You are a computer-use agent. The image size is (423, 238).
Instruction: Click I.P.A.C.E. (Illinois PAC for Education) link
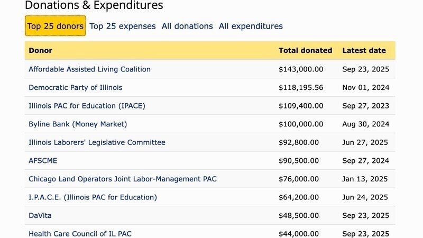[93, 197]
